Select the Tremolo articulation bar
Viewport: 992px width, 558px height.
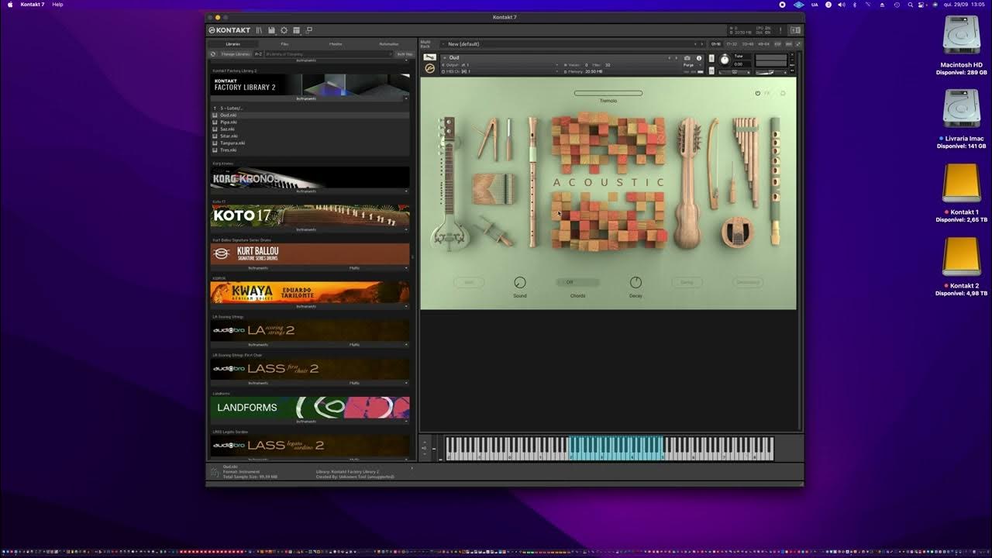pyautogui.click(x=608, y=93)
